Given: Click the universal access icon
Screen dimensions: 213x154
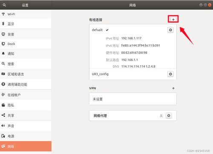Looking at the screenshot, I should (3, 84).
